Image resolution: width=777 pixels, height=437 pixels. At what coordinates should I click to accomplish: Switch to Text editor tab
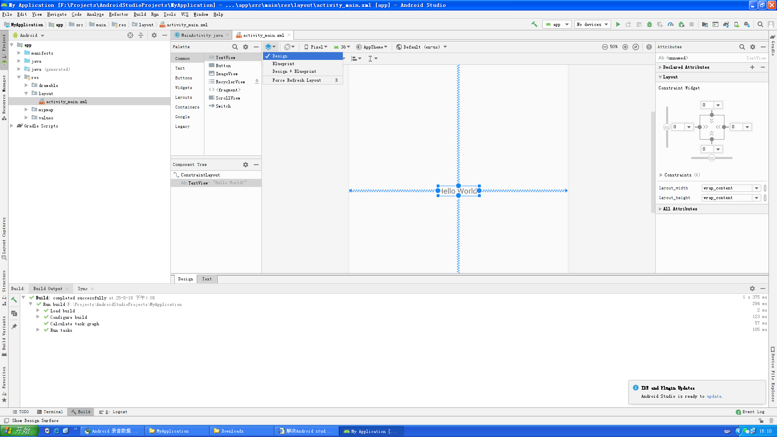[x=207, y=279]
